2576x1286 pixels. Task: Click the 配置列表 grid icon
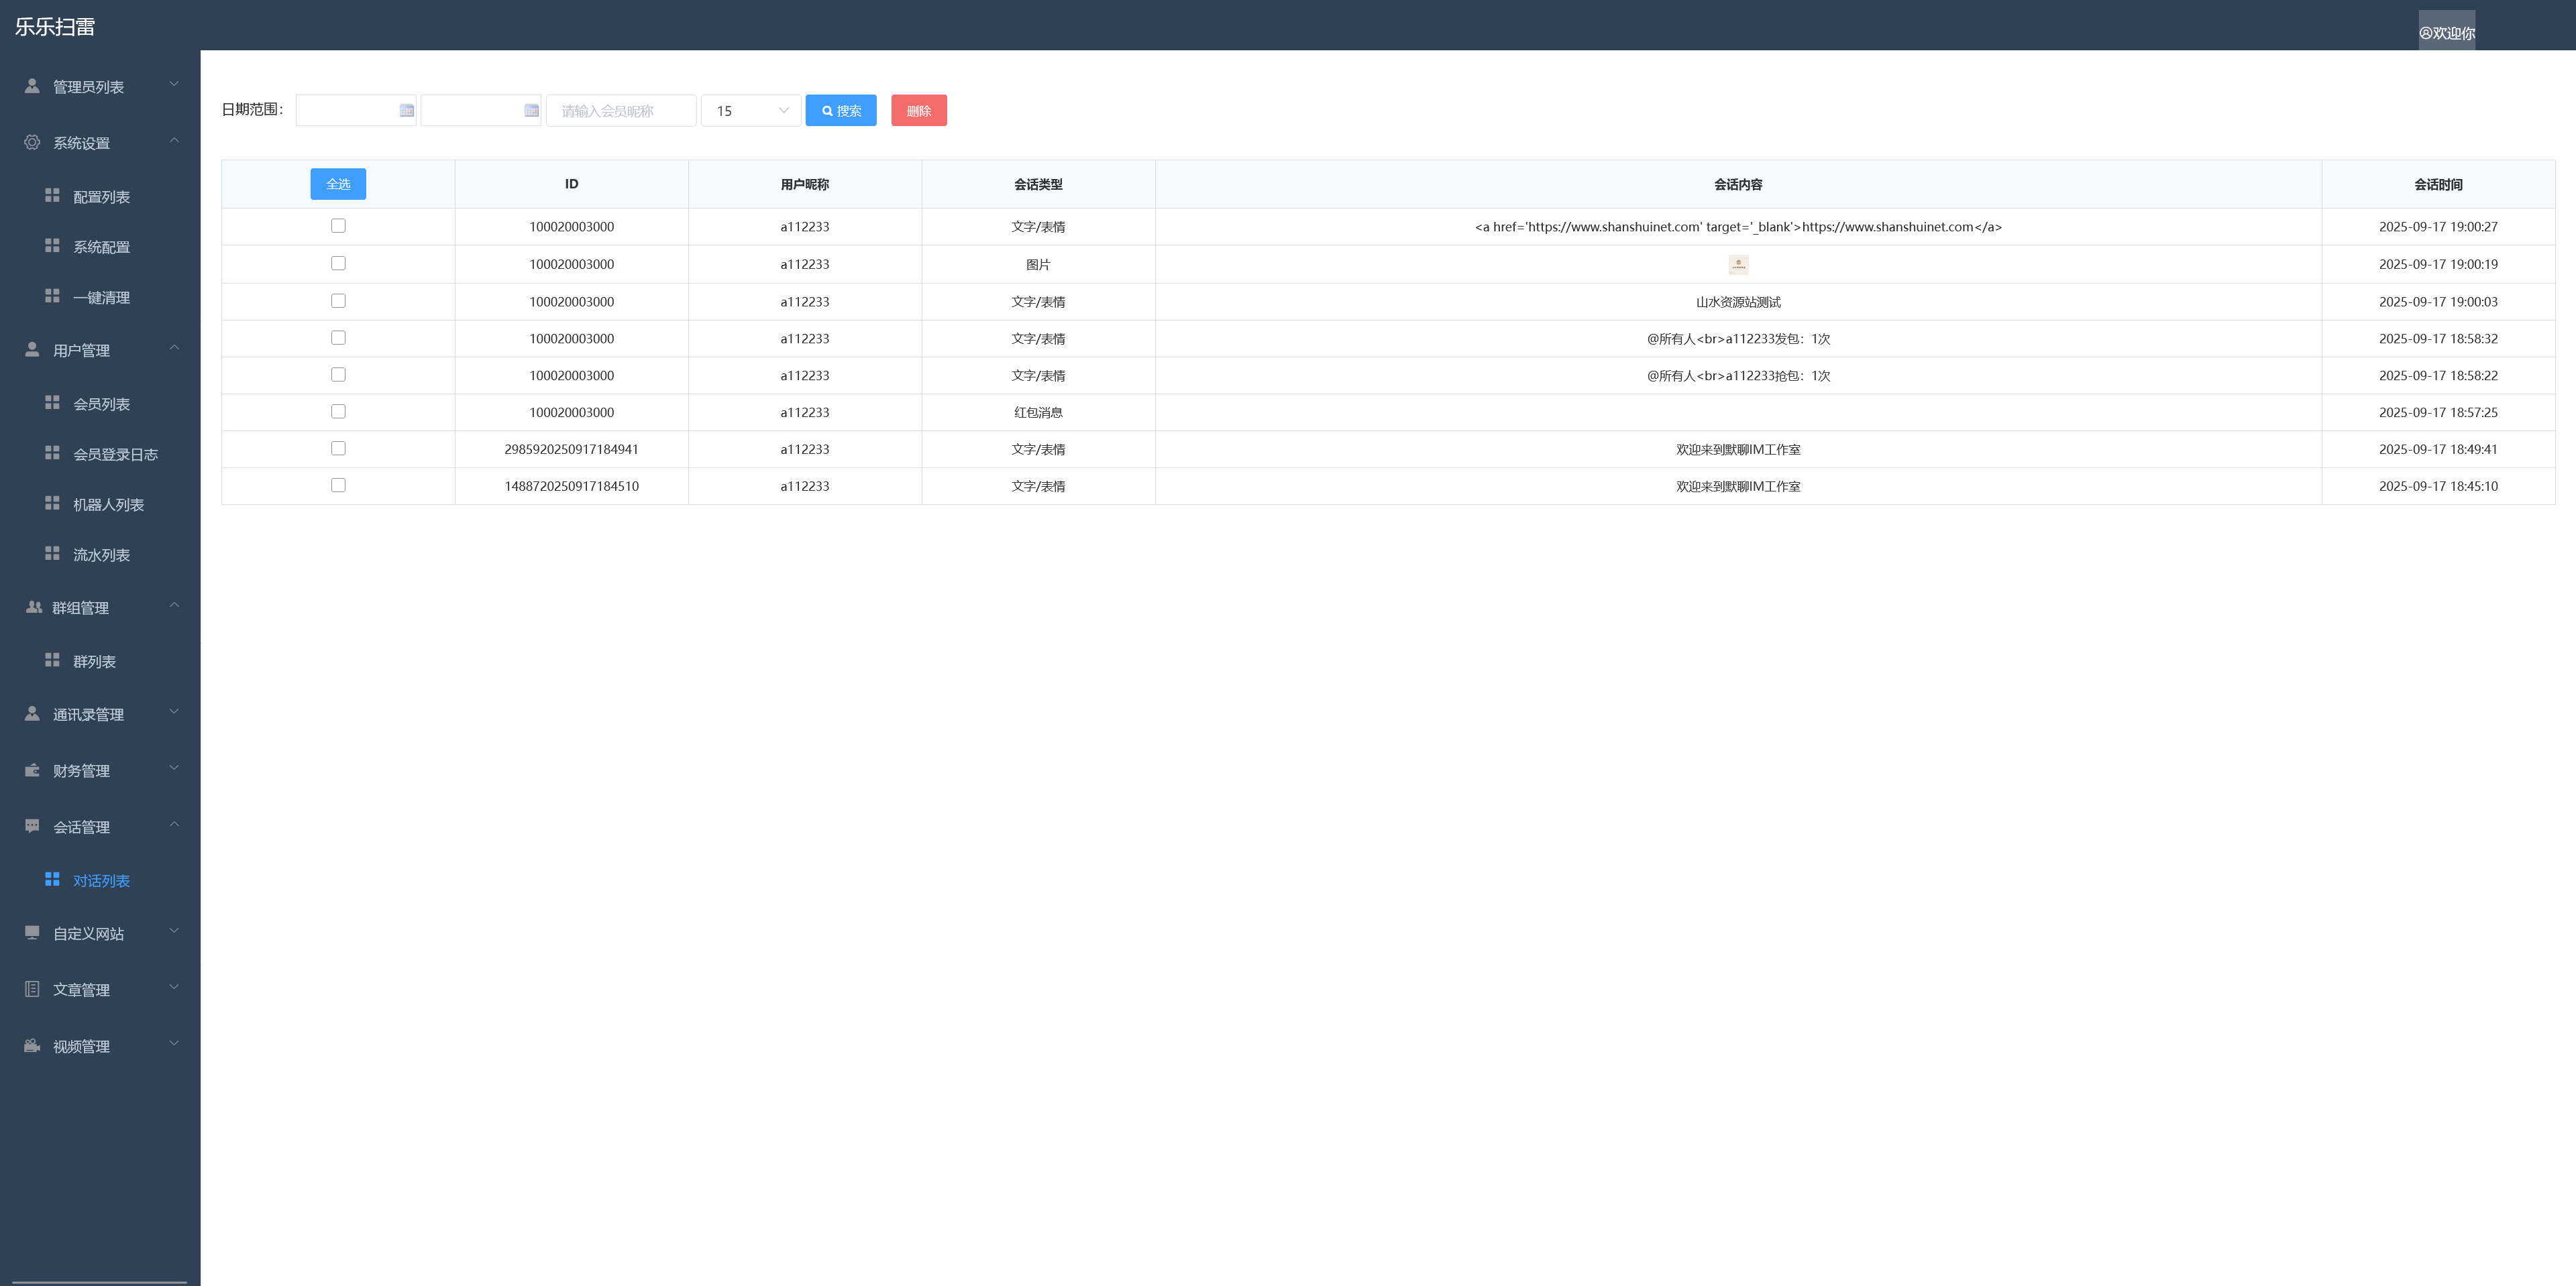tap(52, 196)
